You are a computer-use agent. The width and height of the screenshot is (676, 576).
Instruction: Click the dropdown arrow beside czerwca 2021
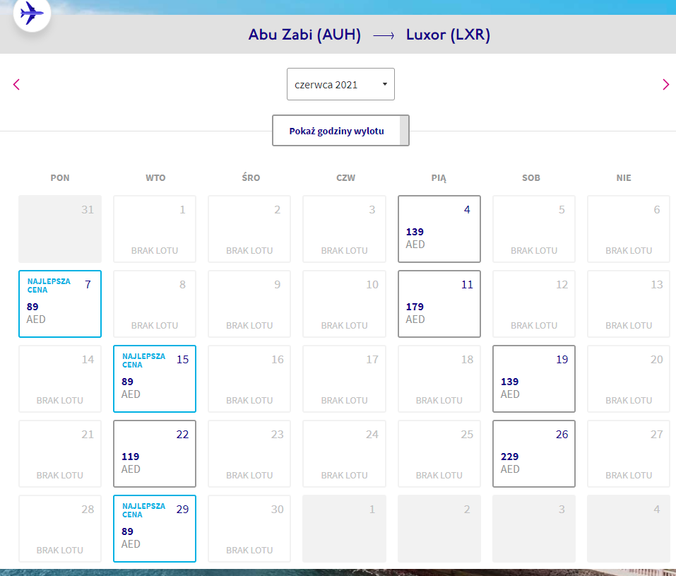tap(385, 84)
